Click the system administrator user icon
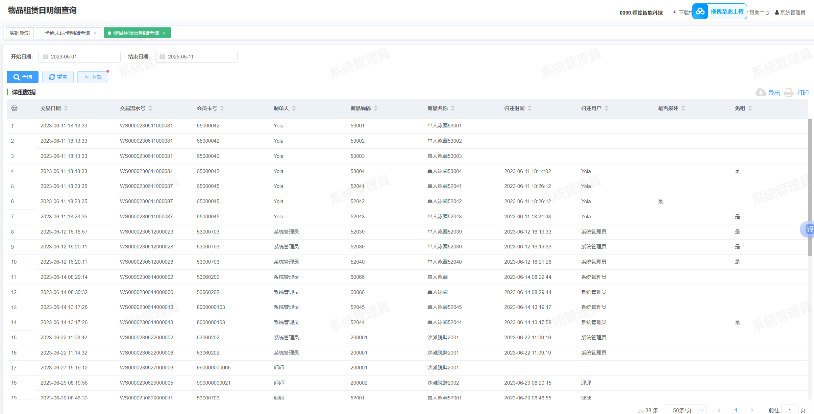814x414 pixels. pos(777,13)
